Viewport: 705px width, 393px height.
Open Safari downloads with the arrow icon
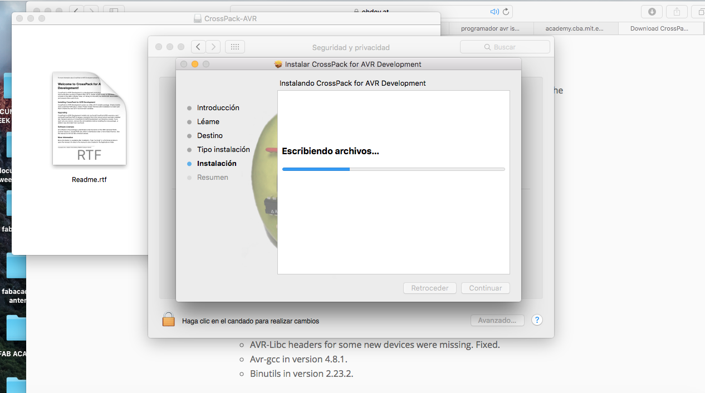[652, 11]
